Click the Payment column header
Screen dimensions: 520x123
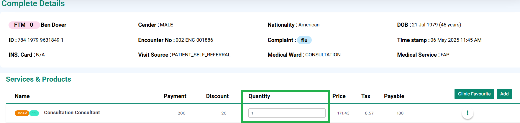pos(175,96)
